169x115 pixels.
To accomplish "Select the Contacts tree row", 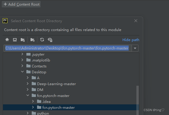I will [71, 66].
